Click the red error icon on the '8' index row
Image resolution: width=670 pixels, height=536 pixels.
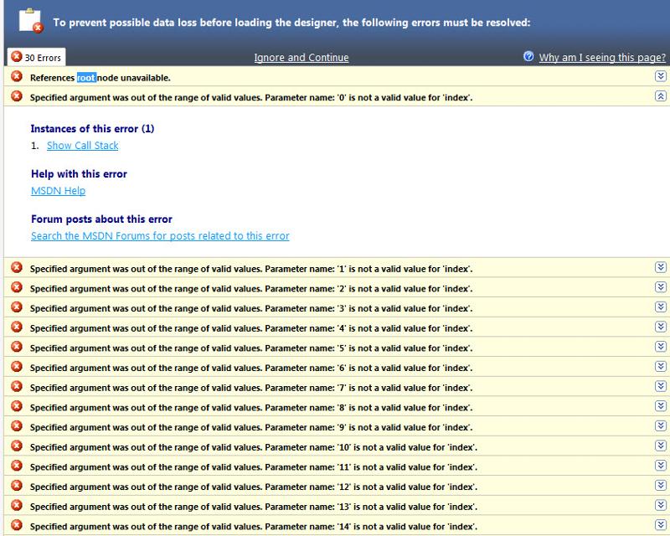click(17, 406)
